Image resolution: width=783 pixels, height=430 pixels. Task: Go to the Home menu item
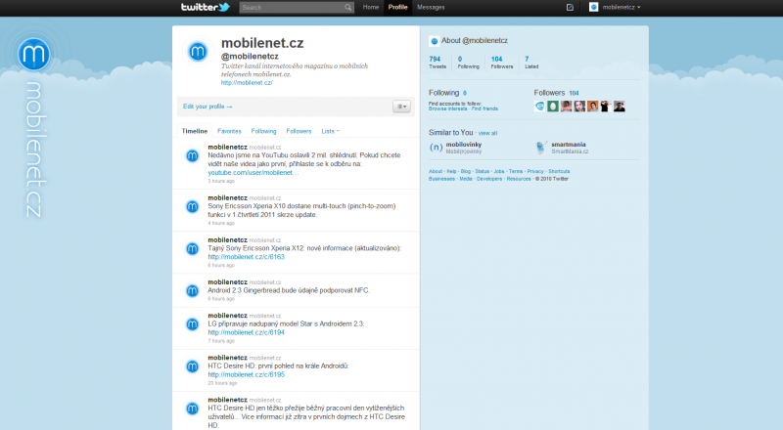point(371,7)
